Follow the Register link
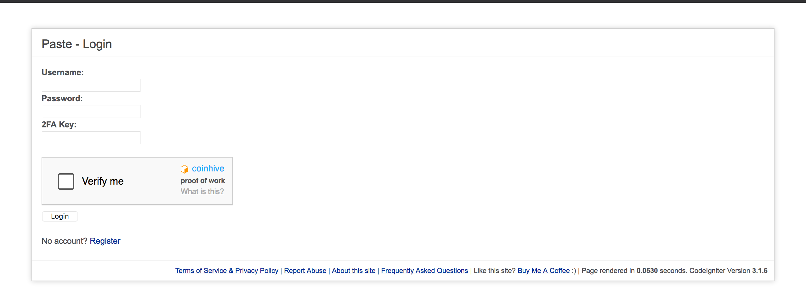The height and width of the screenshot is (290, 806). pyautogui.click(x=105, y=241)
